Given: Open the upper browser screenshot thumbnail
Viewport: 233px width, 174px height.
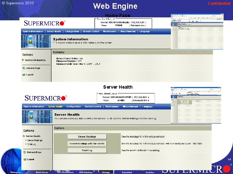Looking at the screenshot, I should [197, 31].
